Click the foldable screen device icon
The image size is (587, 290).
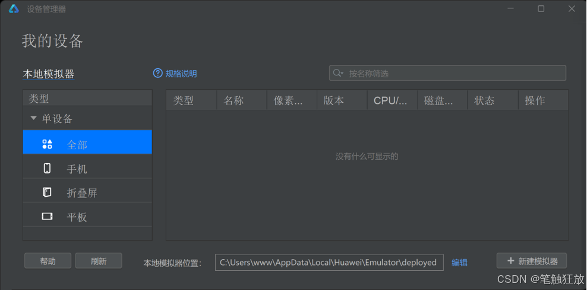coord(47,192)
